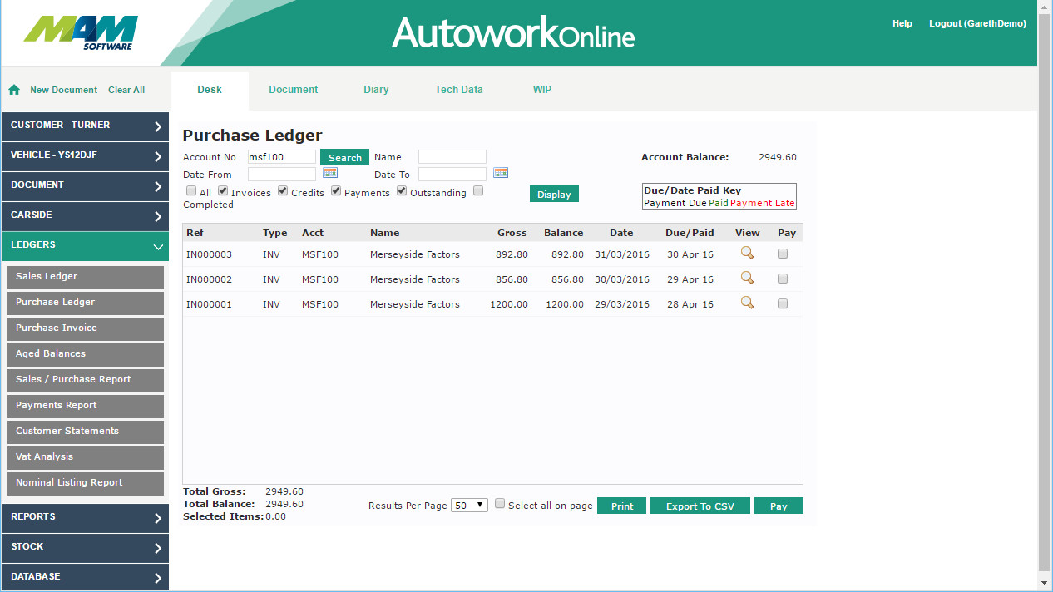The image size is (1053, 592).
Task: Tick the Pay checkbox for IN000003
Action: pos(783,254)
